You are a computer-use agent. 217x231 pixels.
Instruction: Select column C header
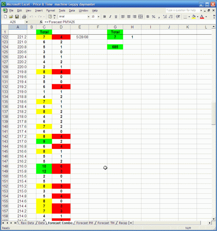[44, 27]
